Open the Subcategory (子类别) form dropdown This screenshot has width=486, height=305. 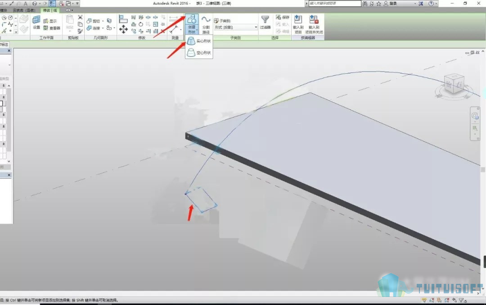[x=236, y=27]
